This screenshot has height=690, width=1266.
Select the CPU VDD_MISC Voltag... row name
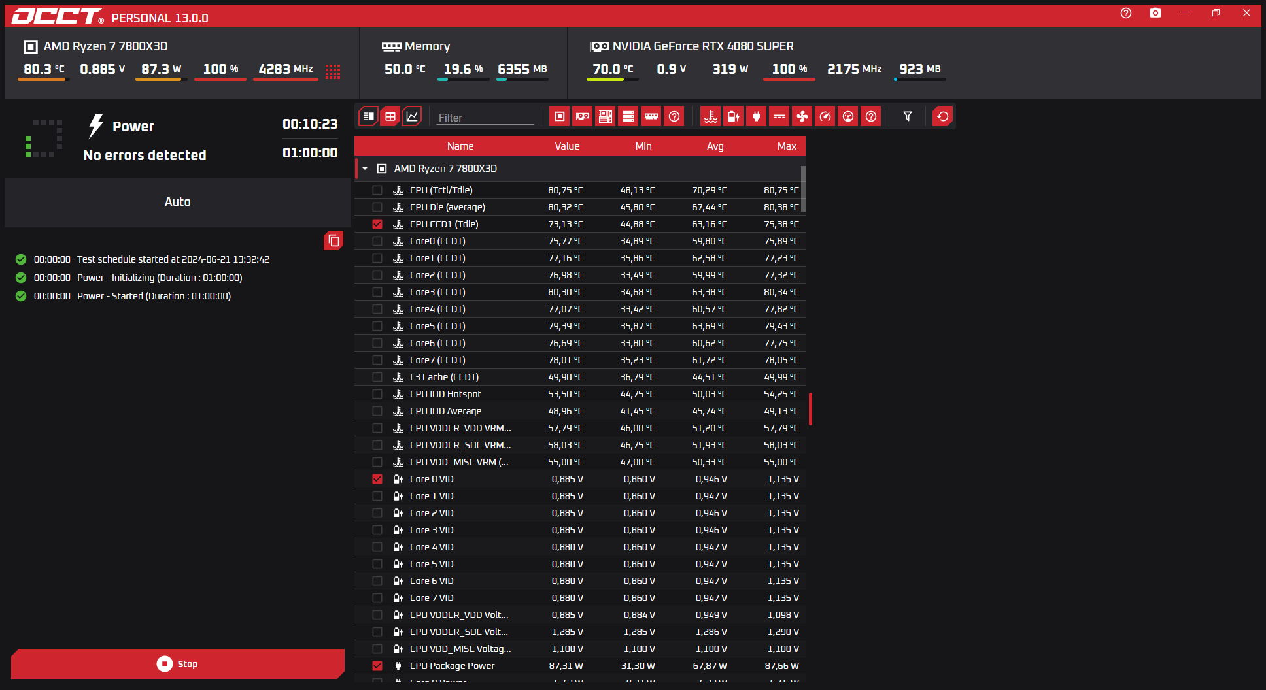tap(460, 649)
